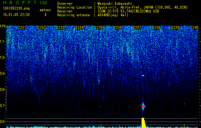Click the 2236 time marker
The image size is (201, 128).
(118, 28)
